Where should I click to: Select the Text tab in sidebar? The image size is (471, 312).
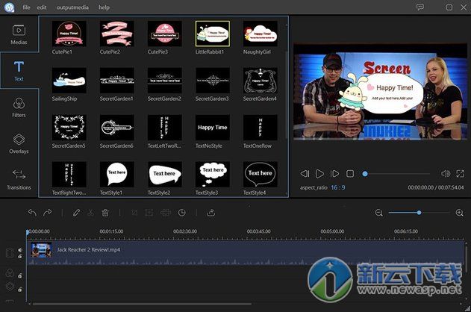point(19,71)
